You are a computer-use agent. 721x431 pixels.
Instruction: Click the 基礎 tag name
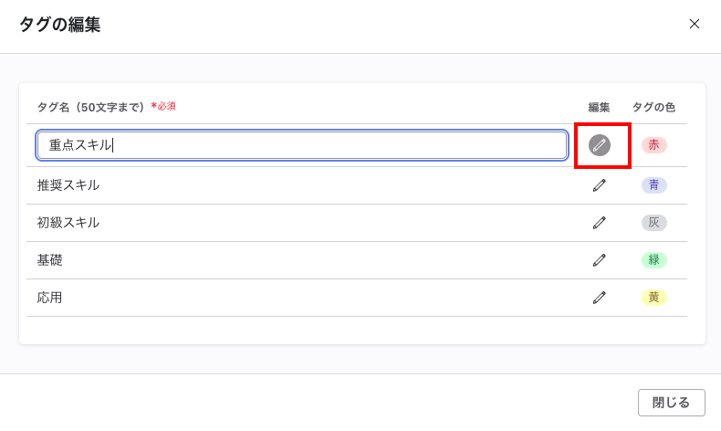(x=50, y=260)
